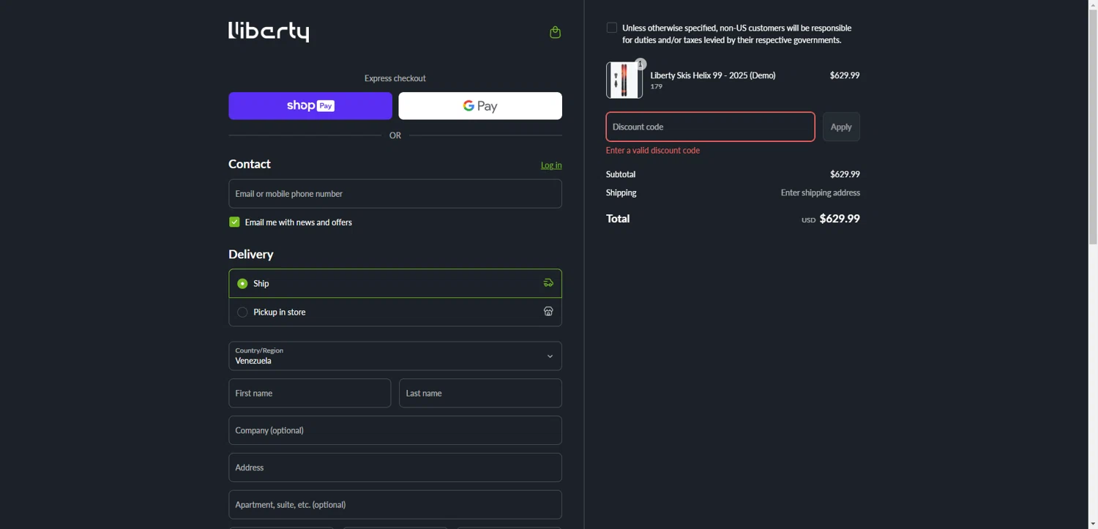The width and height of the screenshot is (1098, 529).
Task: Select Pickup in store option
Action: [x=395, y=312]
